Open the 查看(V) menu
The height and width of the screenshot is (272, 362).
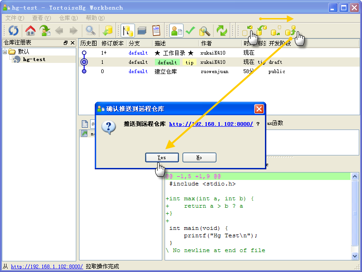pyautogui.click(x=42, y=18)
